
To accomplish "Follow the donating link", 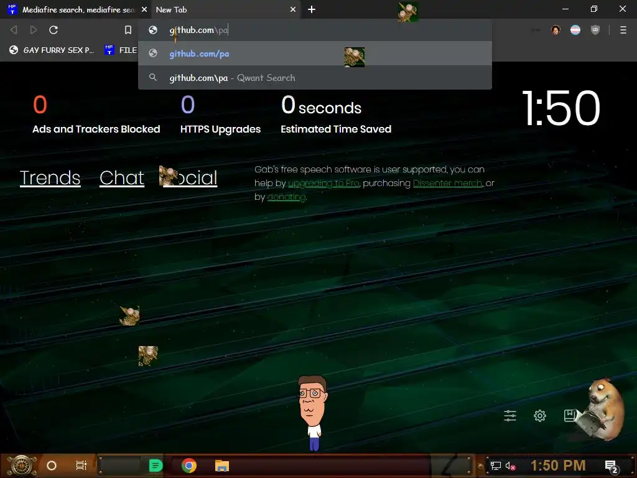I will click(x=286, y=197).
